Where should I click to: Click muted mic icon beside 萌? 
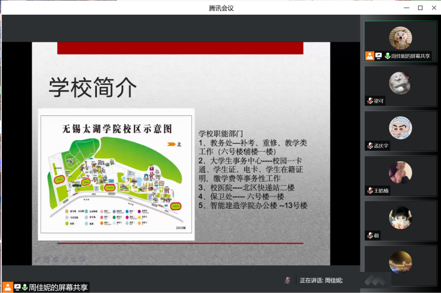[369, 236]
